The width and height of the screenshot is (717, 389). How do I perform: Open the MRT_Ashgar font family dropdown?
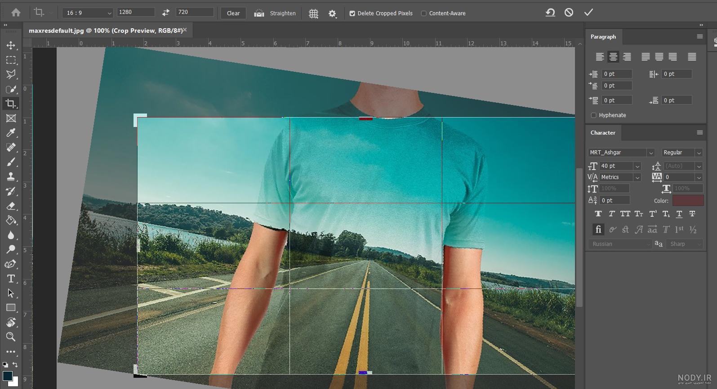[621, 153]
